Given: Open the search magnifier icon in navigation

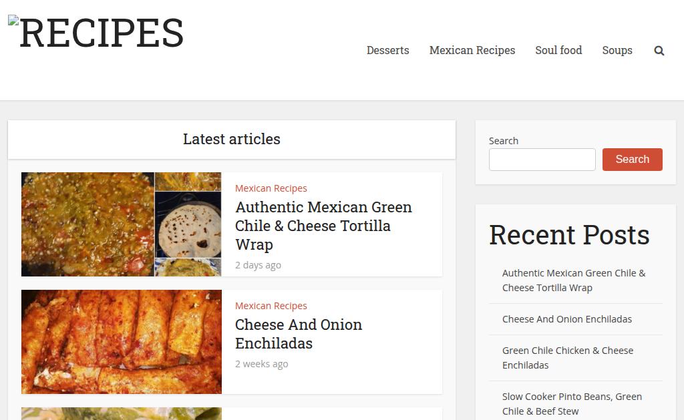Looking at the screenshot, I should [659, 51].
